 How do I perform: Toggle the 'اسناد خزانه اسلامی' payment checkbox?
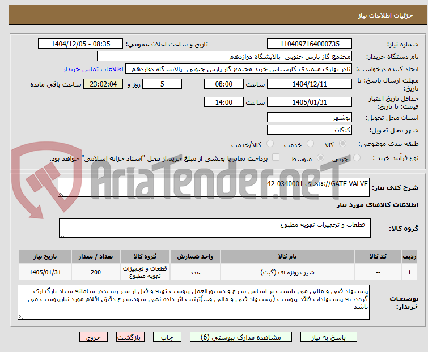click(x=276, y=157)
